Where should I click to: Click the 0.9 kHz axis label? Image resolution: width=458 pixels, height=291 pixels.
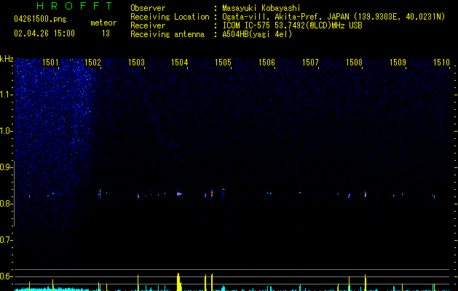pyautogui.click(x=6, y=167)
